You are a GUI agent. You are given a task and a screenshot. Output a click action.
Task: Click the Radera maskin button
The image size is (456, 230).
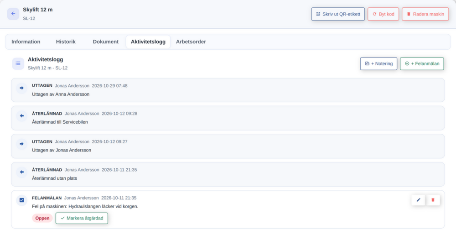(x=425, y=14)
